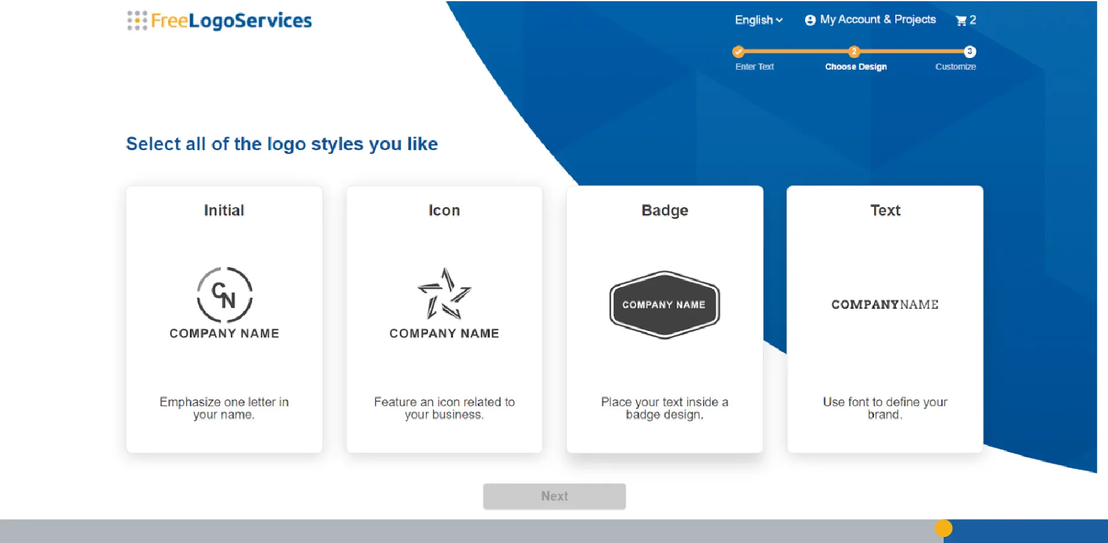The height and width of the screenshot is (543, 1108).
Task: Go to the Enter Text step
Action: [754, 66]
